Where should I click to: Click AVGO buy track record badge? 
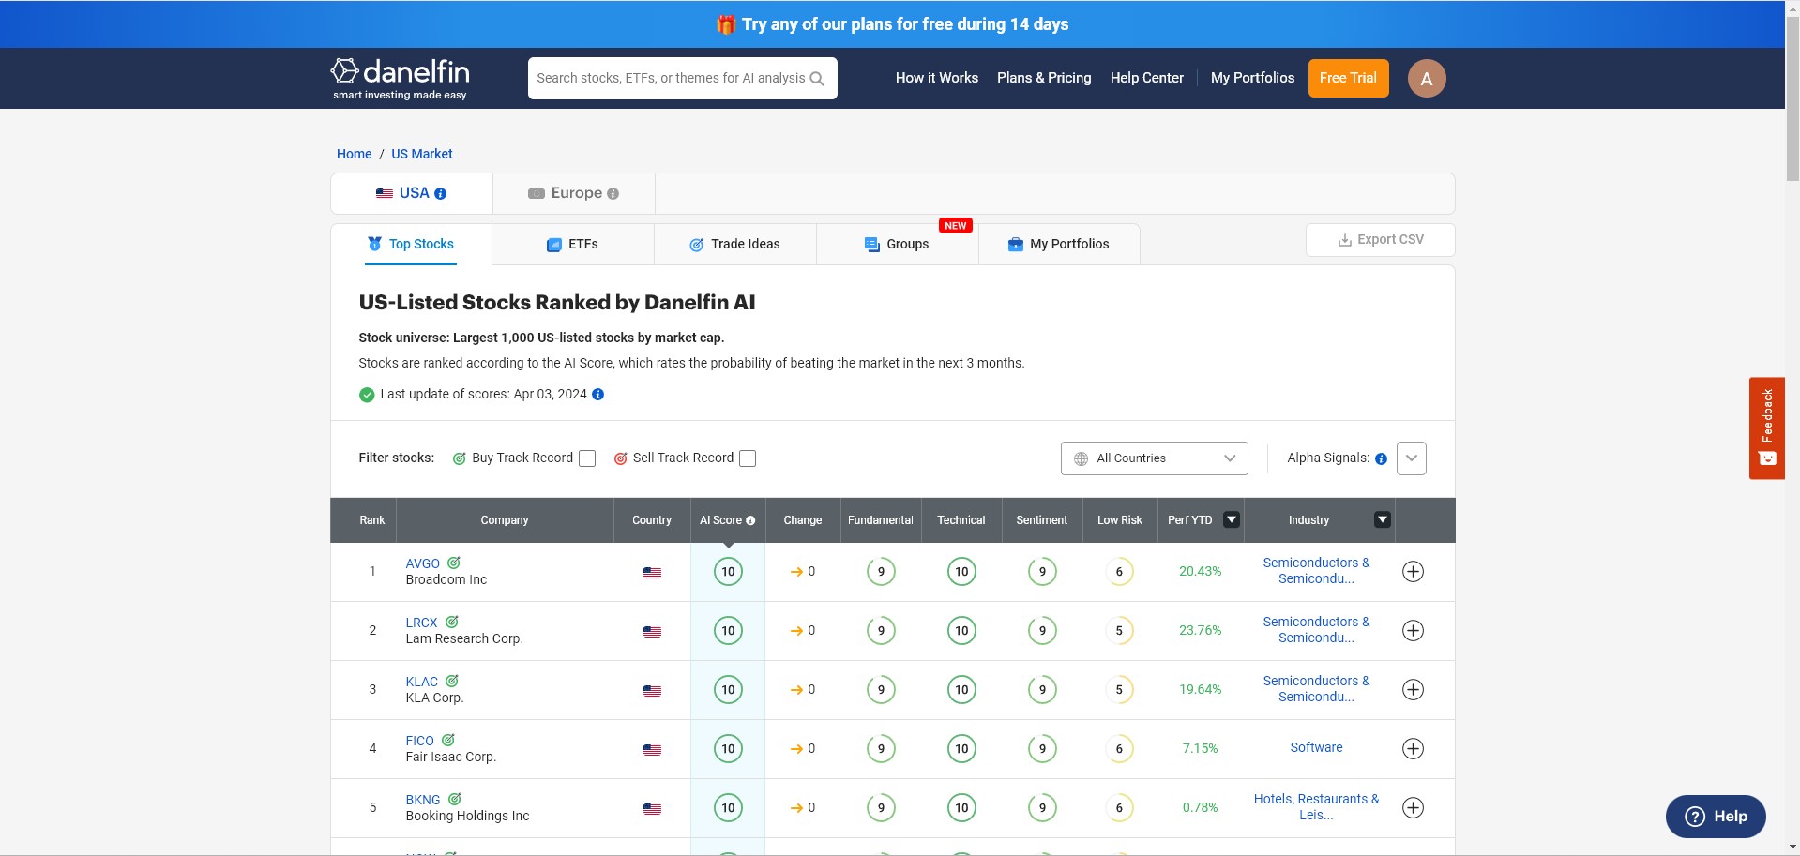[x=454, y=563]
